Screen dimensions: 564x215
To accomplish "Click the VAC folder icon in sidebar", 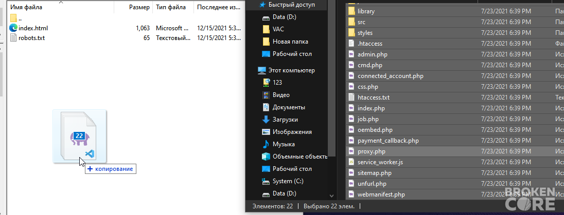I will tap(266, 29).
